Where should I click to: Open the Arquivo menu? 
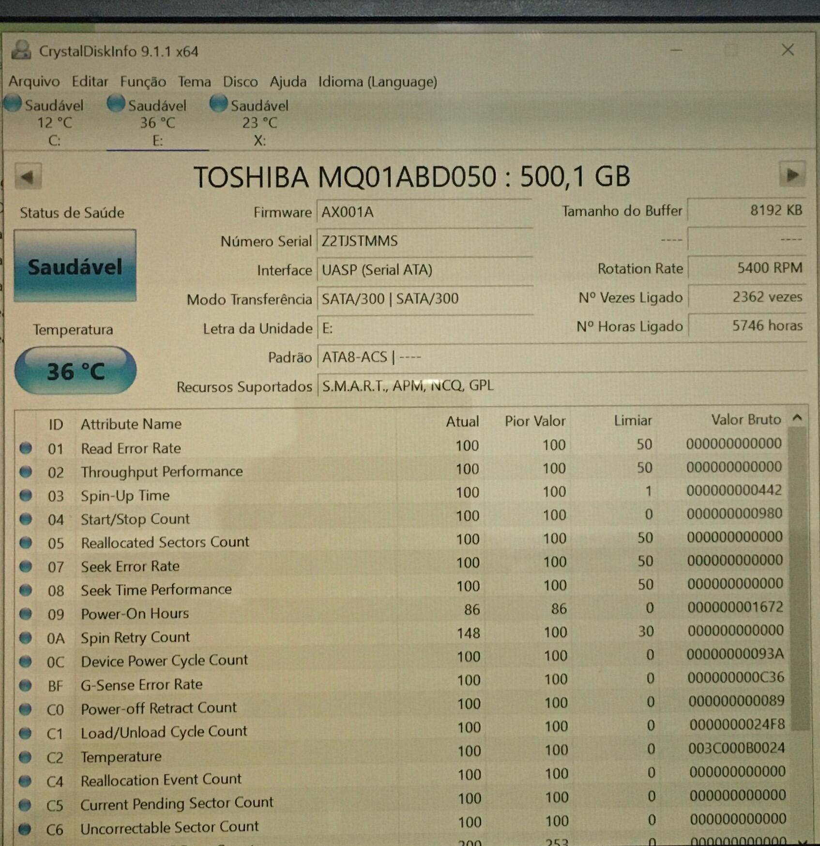pyautogui.click(x=34, y=81)
